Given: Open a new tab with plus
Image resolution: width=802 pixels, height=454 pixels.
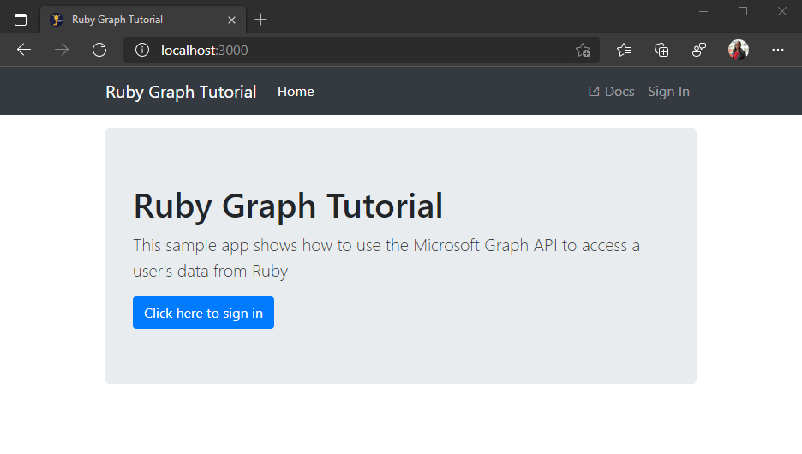Looking at the screenshot, I should click(x=260, y=20).
